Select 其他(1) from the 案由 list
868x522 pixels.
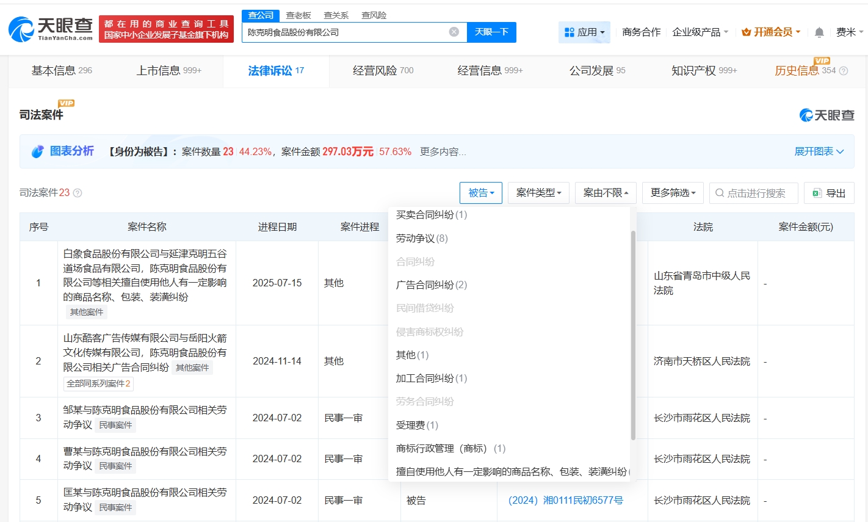pos(412,355)
